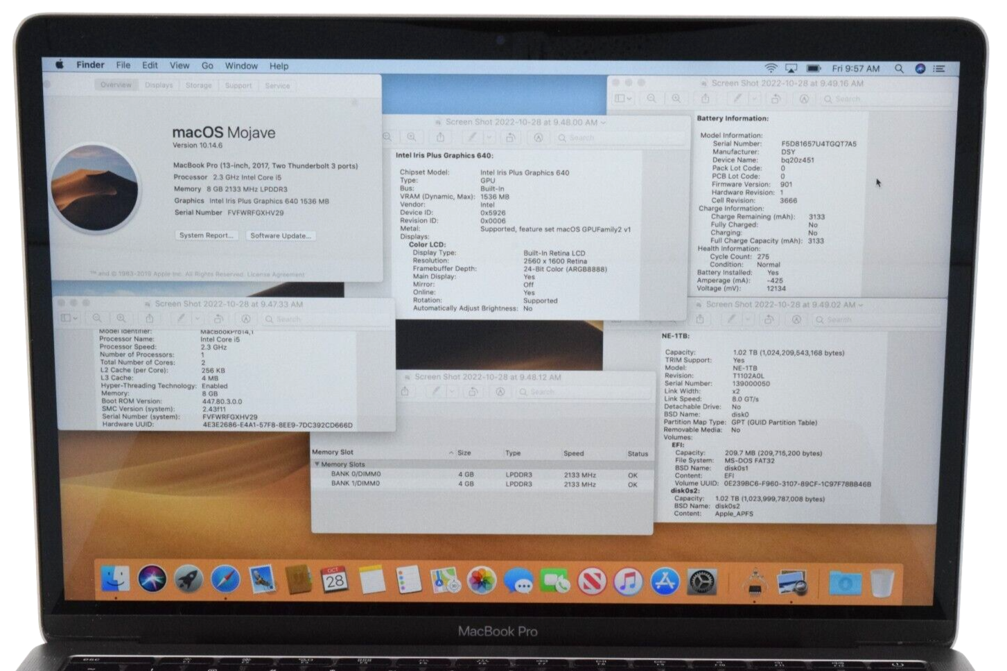Open sidebar view dropdown in 9.47.33 AM window
Screen dimensions: 1007x671
tap(69, 318)
